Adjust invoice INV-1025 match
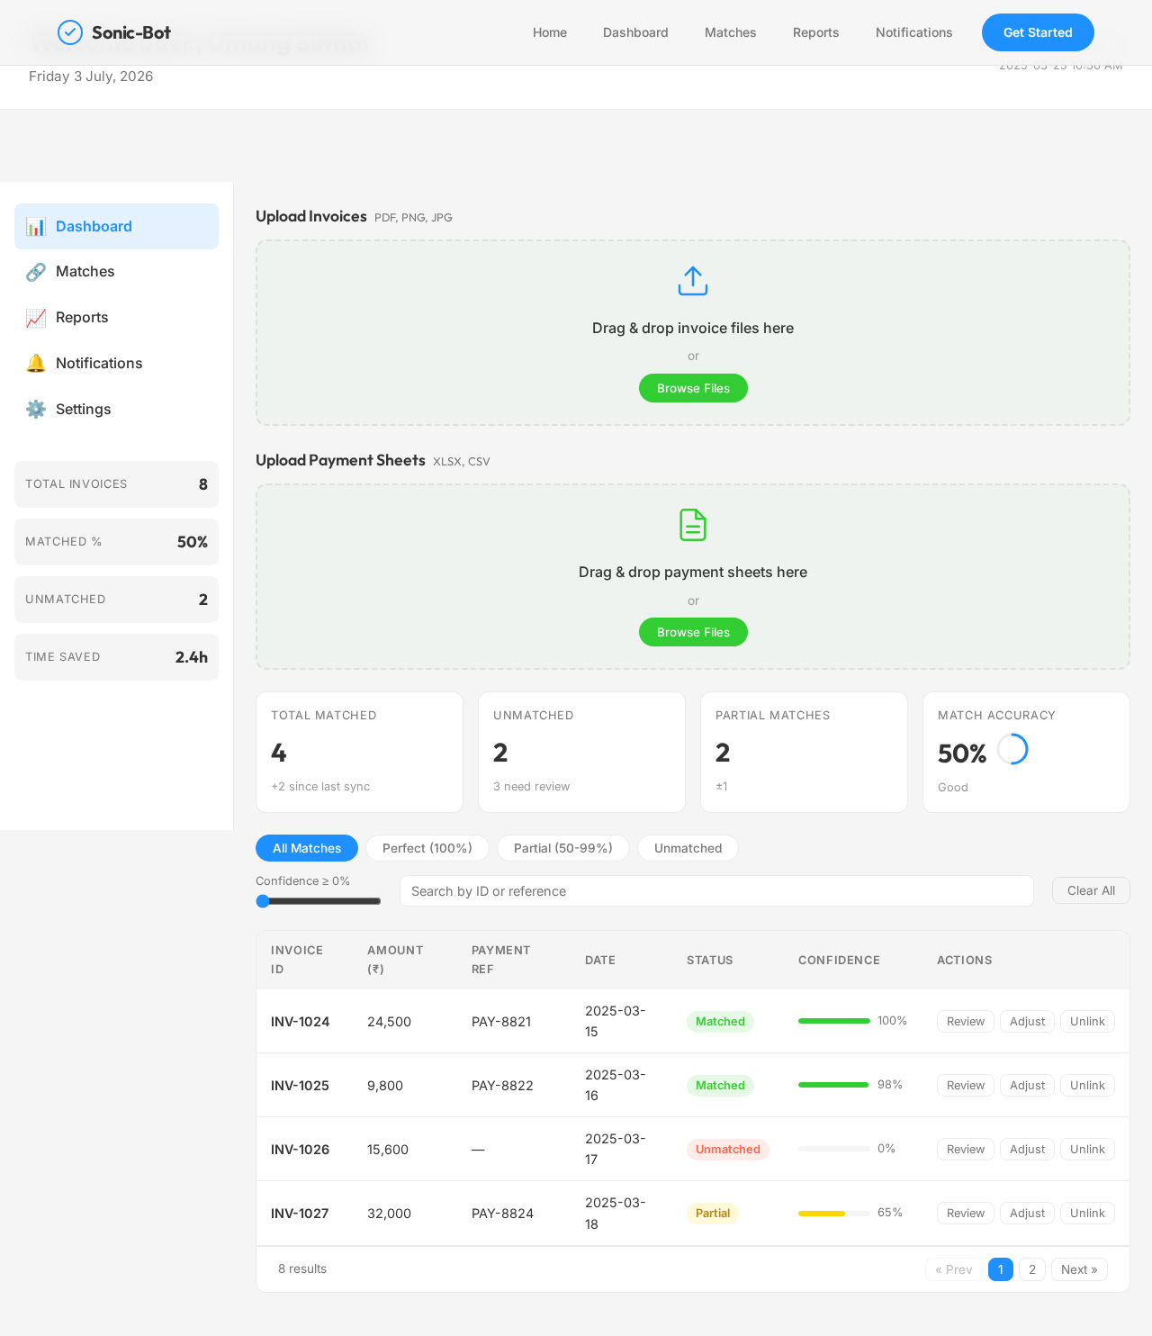 point(1027,1086)
